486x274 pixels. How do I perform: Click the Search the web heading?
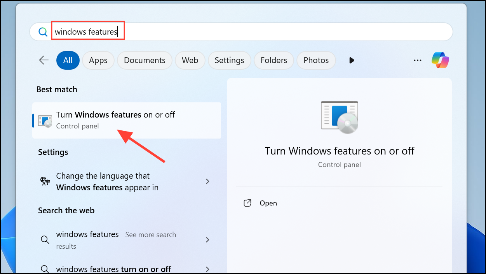coord(66,211)
